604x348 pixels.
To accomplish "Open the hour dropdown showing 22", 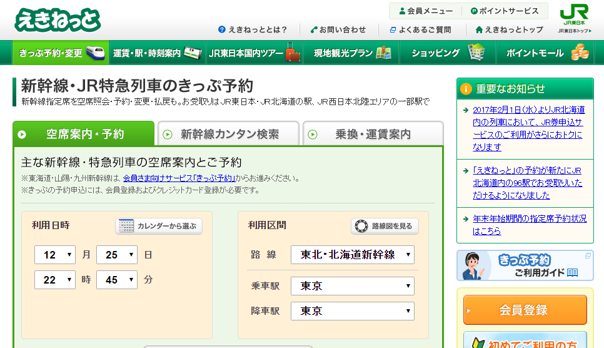I will [54, 280].
